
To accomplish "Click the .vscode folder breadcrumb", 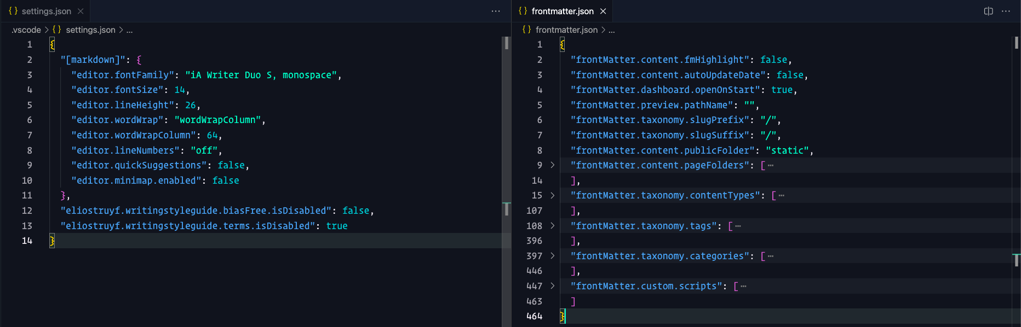I will point(26,30).
